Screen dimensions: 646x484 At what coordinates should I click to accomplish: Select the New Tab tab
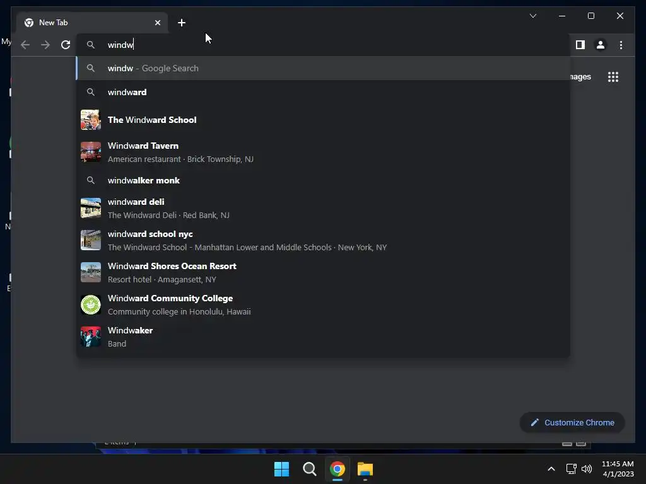pyautogui.click(x=92, y=23)
